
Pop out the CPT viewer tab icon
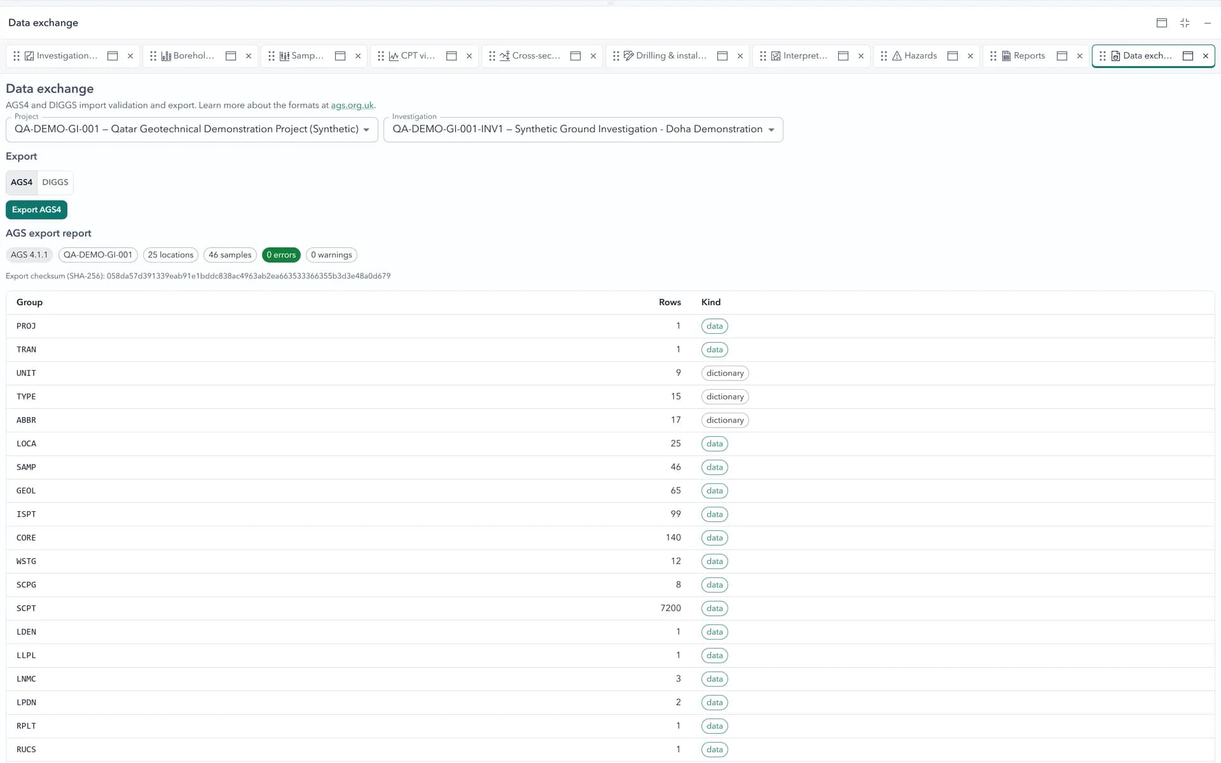[x=452, y=56]
